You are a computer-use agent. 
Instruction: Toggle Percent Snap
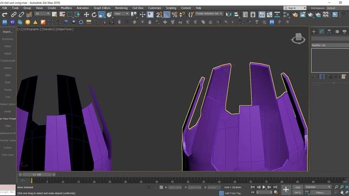point(174,15)
